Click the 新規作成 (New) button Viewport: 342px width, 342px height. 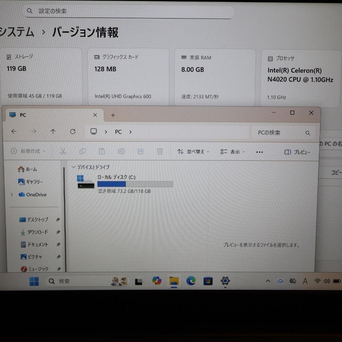tap(27, 151)
